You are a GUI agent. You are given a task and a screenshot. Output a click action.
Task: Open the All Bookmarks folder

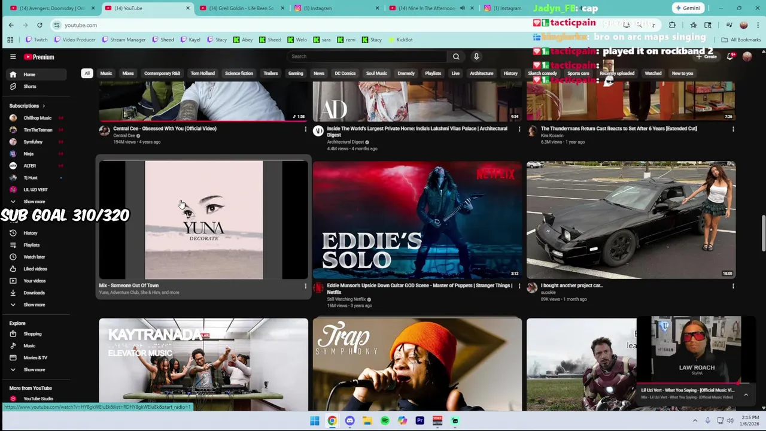(741, 40)
